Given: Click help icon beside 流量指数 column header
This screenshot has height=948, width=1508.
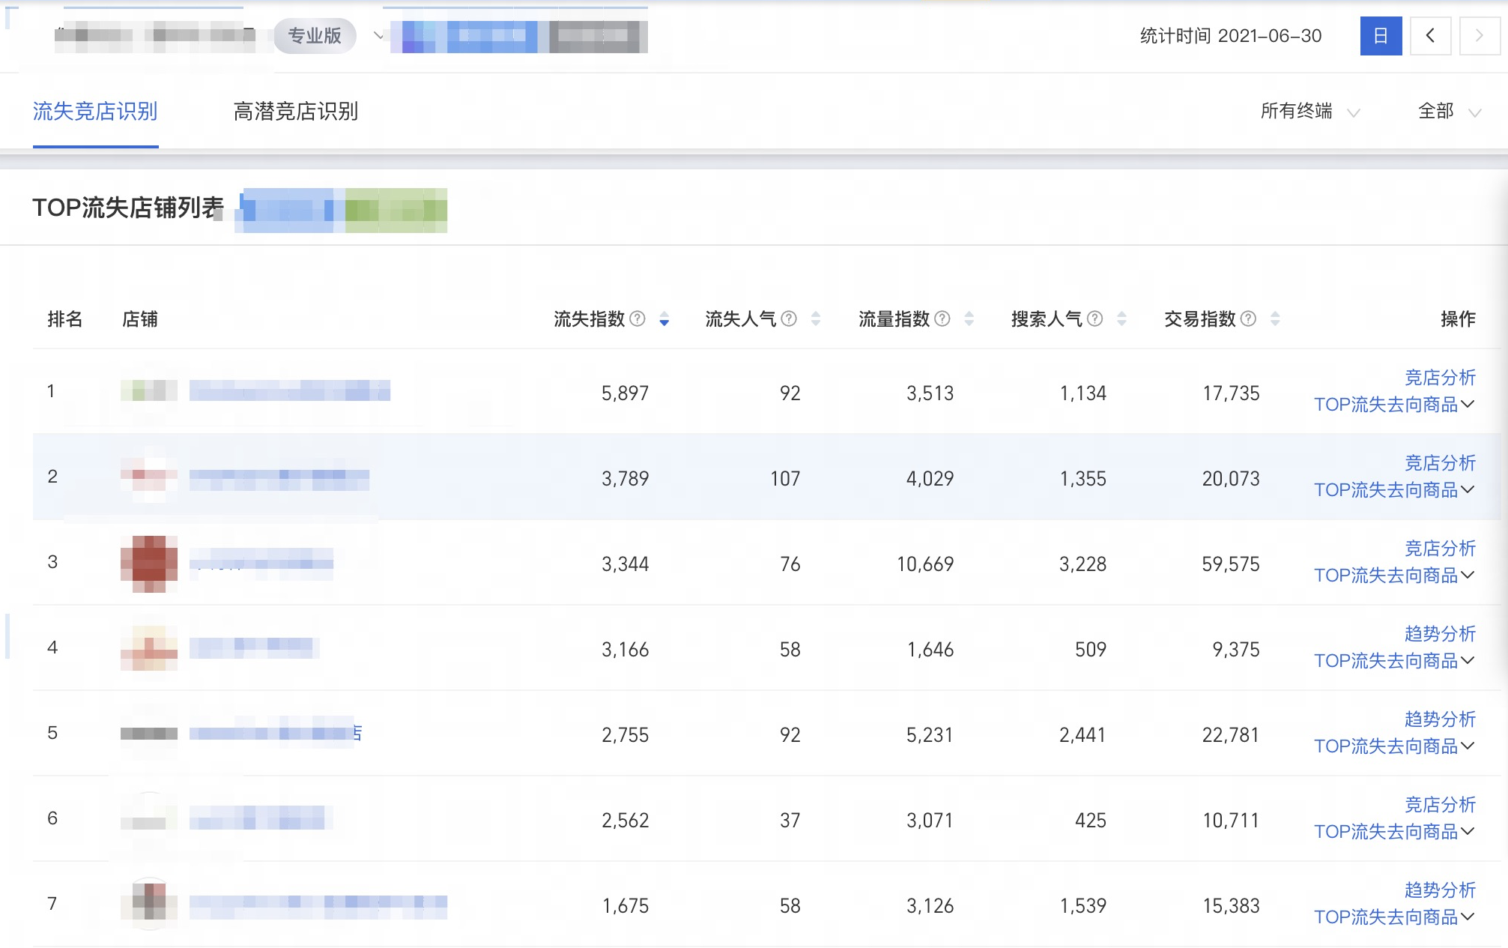Looking at the screenshot, I should 942,318.
